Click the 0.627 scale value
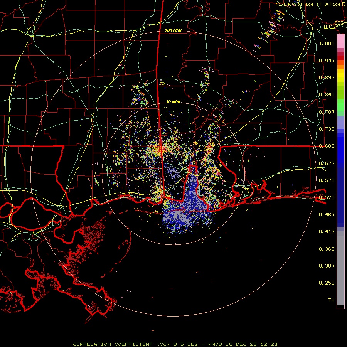347x347 pixels. (x=327, y=163)
